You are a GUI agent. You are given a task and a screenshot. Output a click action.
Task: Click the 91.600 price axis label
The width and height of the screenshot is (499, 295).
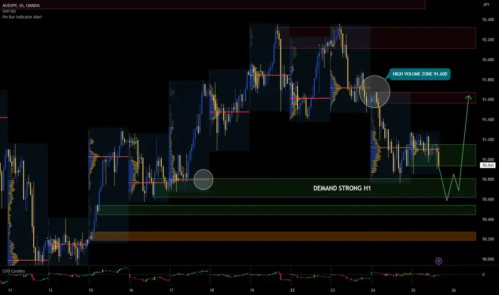488,100
